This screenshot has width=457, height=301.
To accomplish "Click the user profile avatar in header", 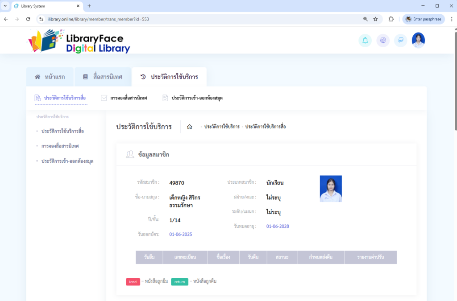I will 418,40.
